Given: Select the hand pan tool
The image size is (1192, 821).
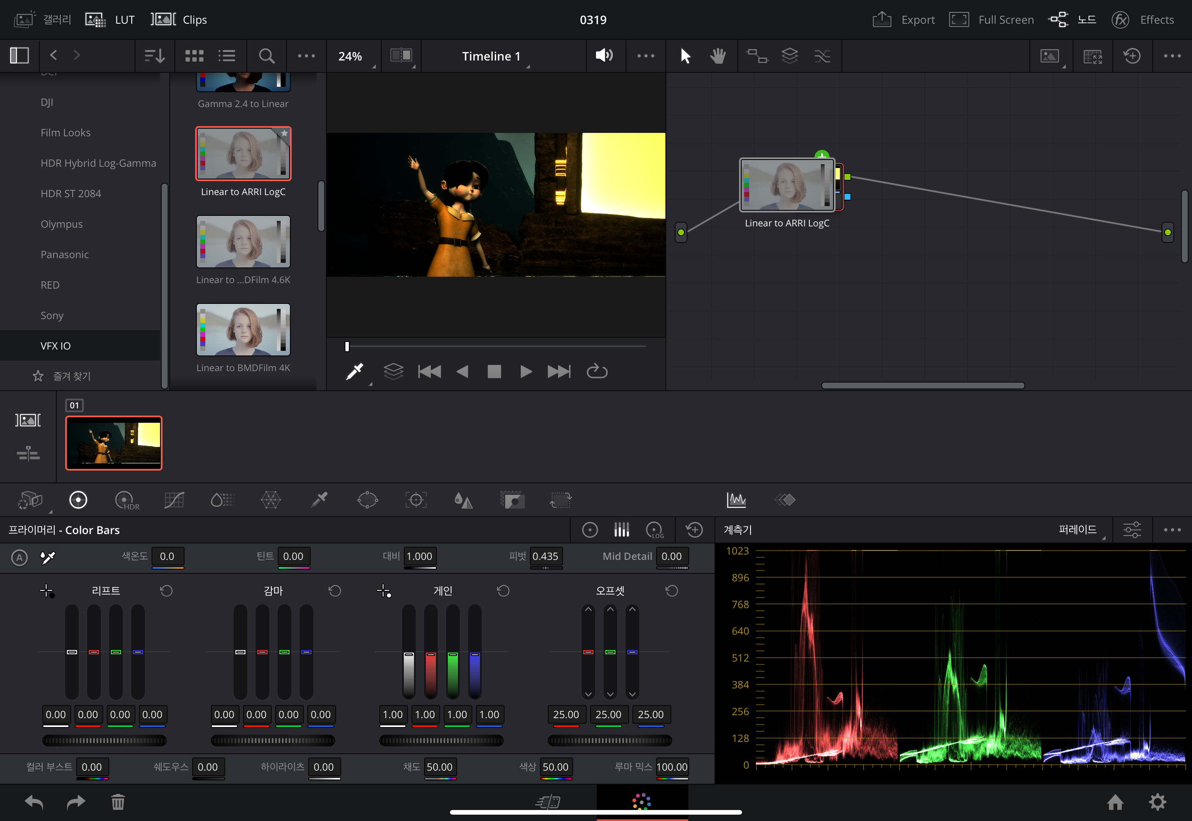Looking at the screenshot, I should tap(717, 55).
